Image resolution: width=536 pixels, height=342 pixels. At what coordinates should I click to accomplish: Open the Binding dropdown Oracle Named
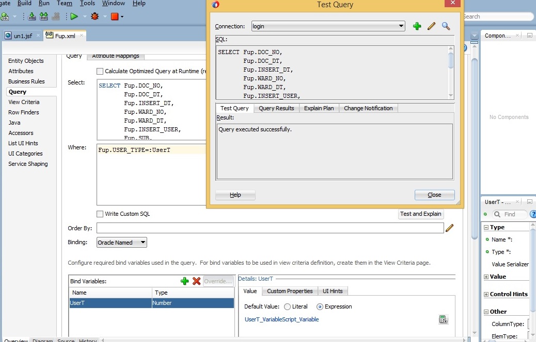coord(122,243)
